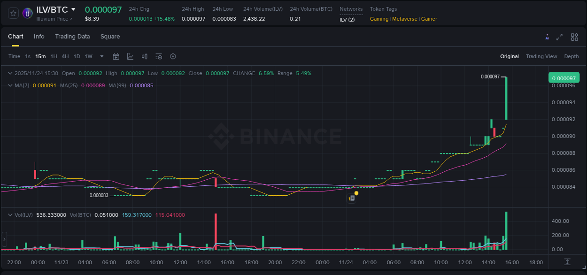Switch to the Trading Data tab

(x=72, y=37)
